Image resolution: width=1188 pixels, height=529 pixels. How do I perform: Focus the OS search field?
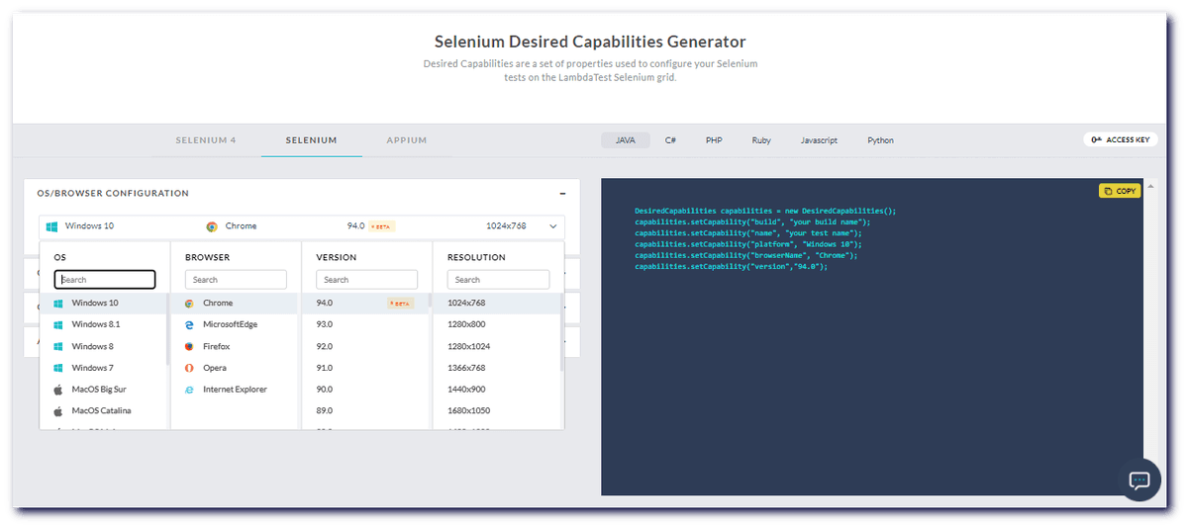(105, 280)
